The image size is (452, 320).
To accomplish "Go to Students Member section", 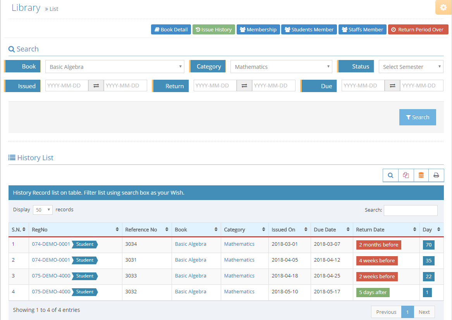I will click(309, 29).
